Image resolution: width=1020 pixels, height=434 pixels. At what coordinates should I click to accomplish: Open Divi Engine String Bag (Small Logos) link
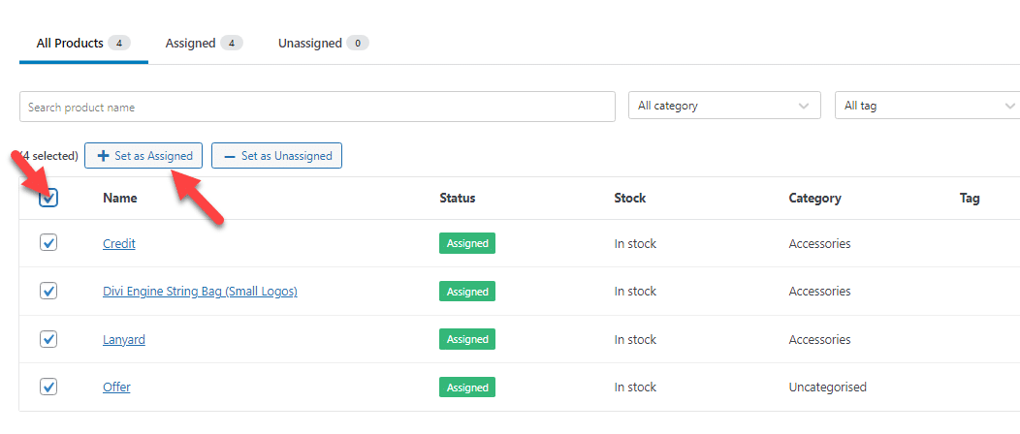(x=201, y=292)
